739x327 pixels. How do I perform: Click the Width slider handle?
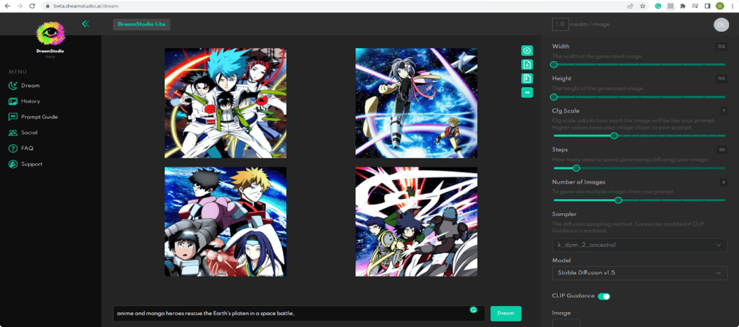click(x=554, y=65)
